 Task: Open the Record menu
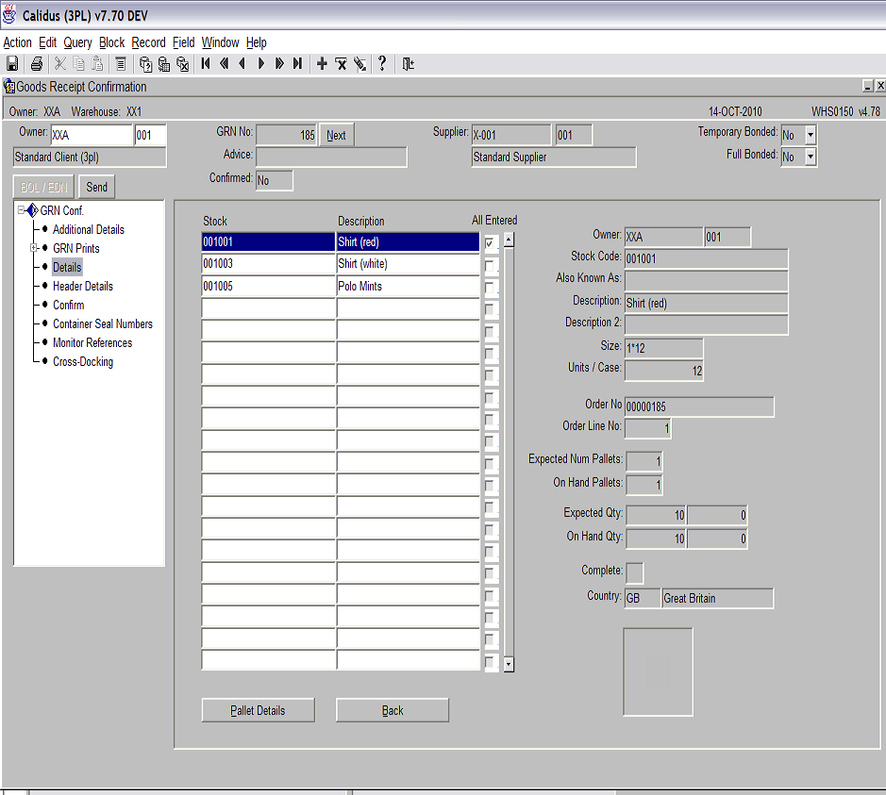click(148, 42)
